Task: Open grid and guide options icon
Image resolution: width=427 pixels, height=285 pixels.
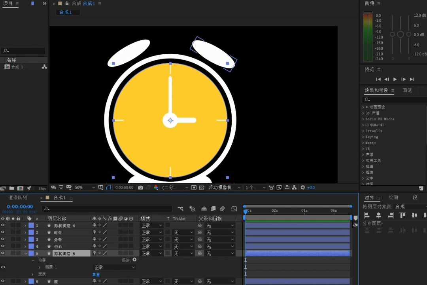Action: [100, 187]
